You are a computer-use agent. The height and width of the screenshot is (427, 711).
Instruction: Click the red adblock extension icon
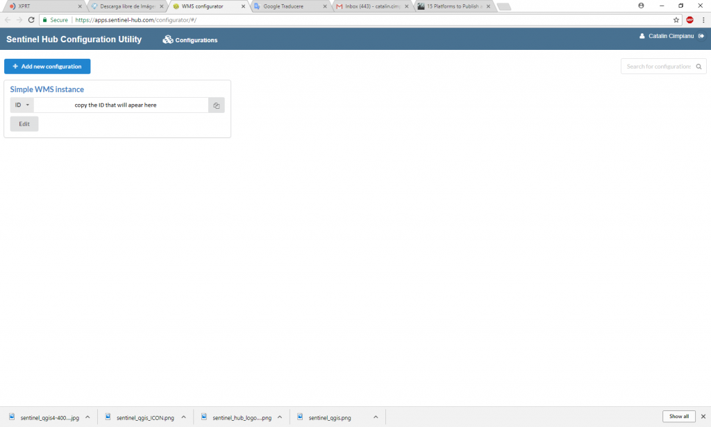click(689, 20)
